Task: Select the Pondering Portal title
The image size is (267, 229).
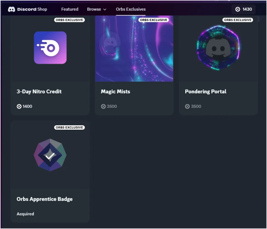Action: pos(206,91)
